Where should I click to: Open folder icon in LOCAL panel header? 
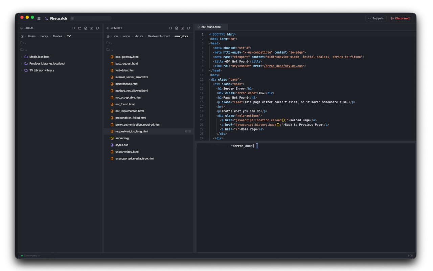pyautogui.click(x=80, y=28)
